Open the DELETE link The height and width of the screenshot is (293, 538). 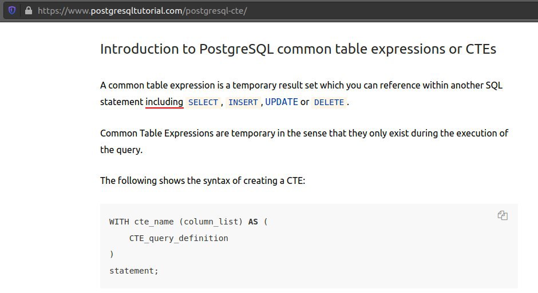pos(329,102)
